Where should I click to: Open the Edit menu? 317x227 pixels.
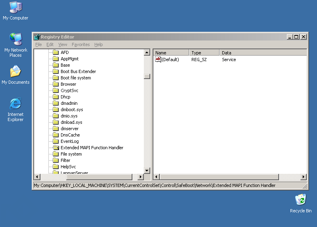50,44
